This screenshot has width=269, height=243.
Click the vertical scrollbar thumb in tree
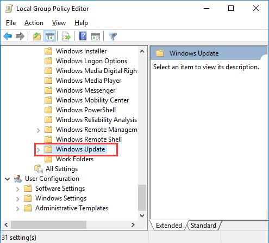coord(142,198)
